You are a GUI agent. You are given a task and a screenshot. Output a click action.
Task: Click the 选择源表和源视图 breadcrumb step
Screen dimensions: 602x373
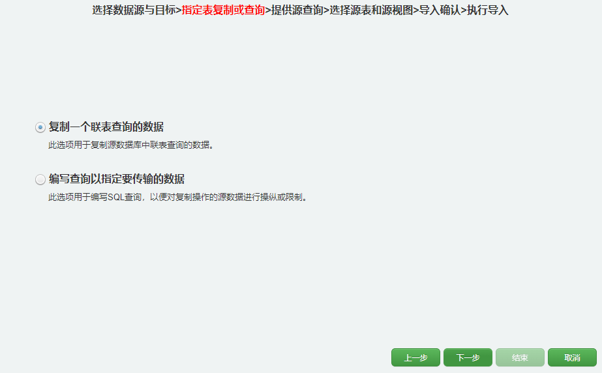click(x=371, y=10)
